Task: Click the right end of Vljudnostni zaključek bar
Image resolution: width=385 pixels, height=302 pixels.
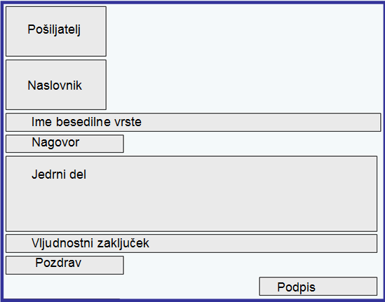Action: pyautogui.click(x=365, y=243)
